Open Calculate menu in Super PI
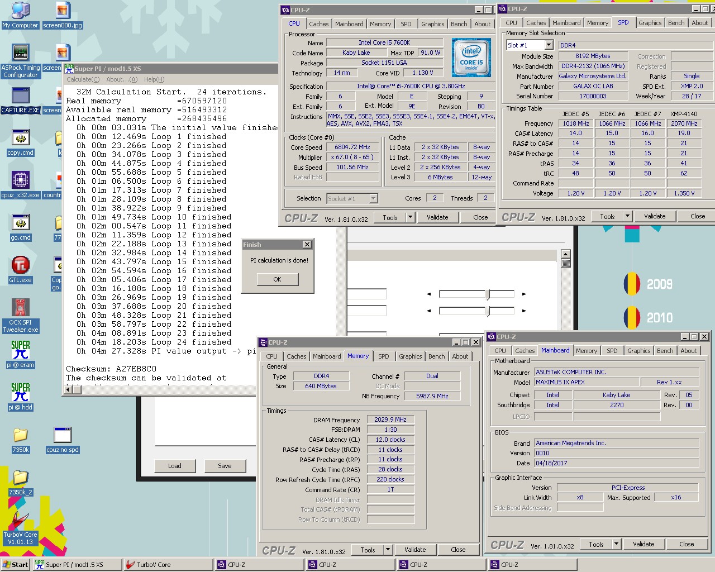This screenshot has width=715, height=572. 83,79
